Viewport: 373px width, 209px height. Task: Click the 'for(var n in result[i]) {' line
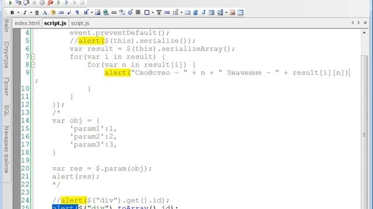pos(142,64)
